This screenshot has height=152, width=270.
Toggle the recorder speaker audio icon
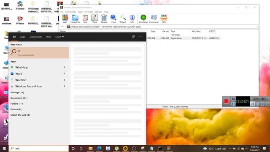(252, 104)
